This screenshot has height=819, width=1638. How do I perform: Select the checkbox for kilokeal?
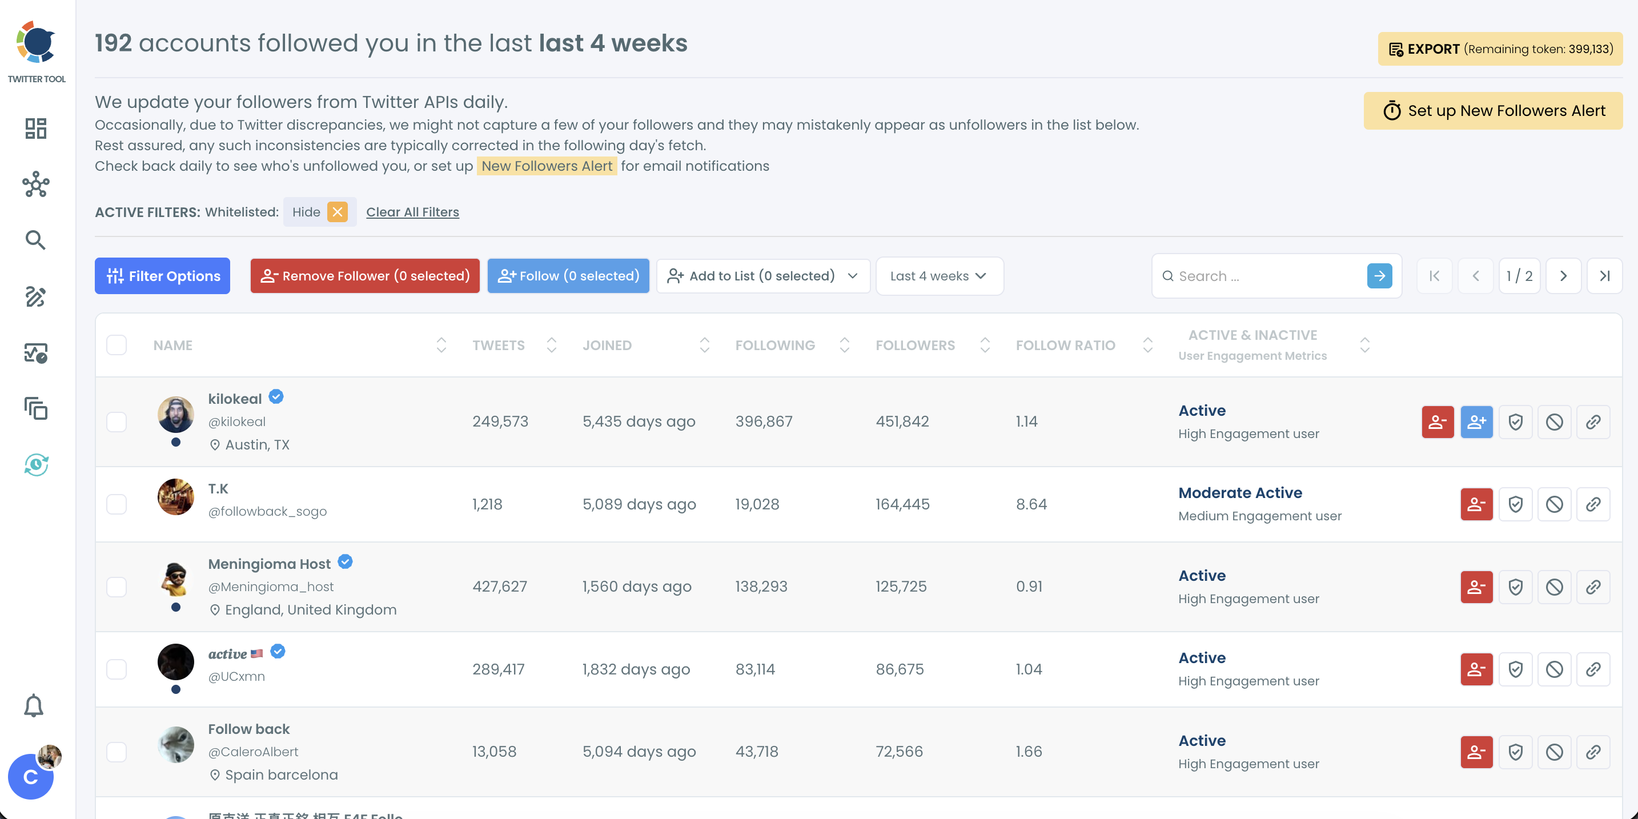click(117, 421)
